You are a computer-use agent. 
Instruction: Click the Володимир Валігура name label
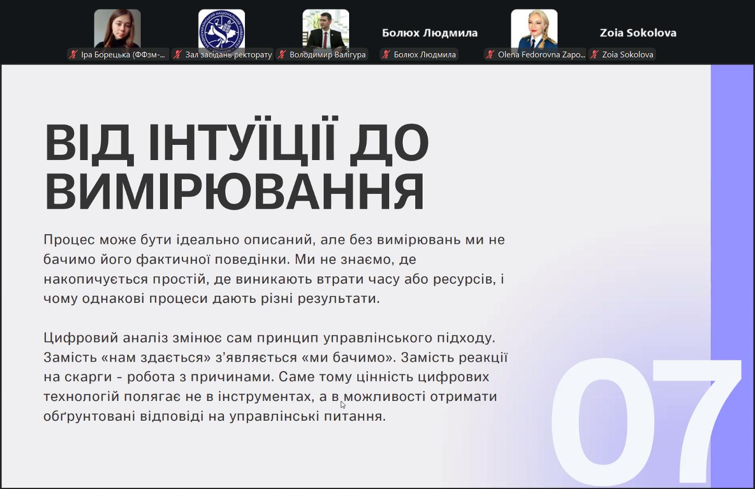(327, 55)
